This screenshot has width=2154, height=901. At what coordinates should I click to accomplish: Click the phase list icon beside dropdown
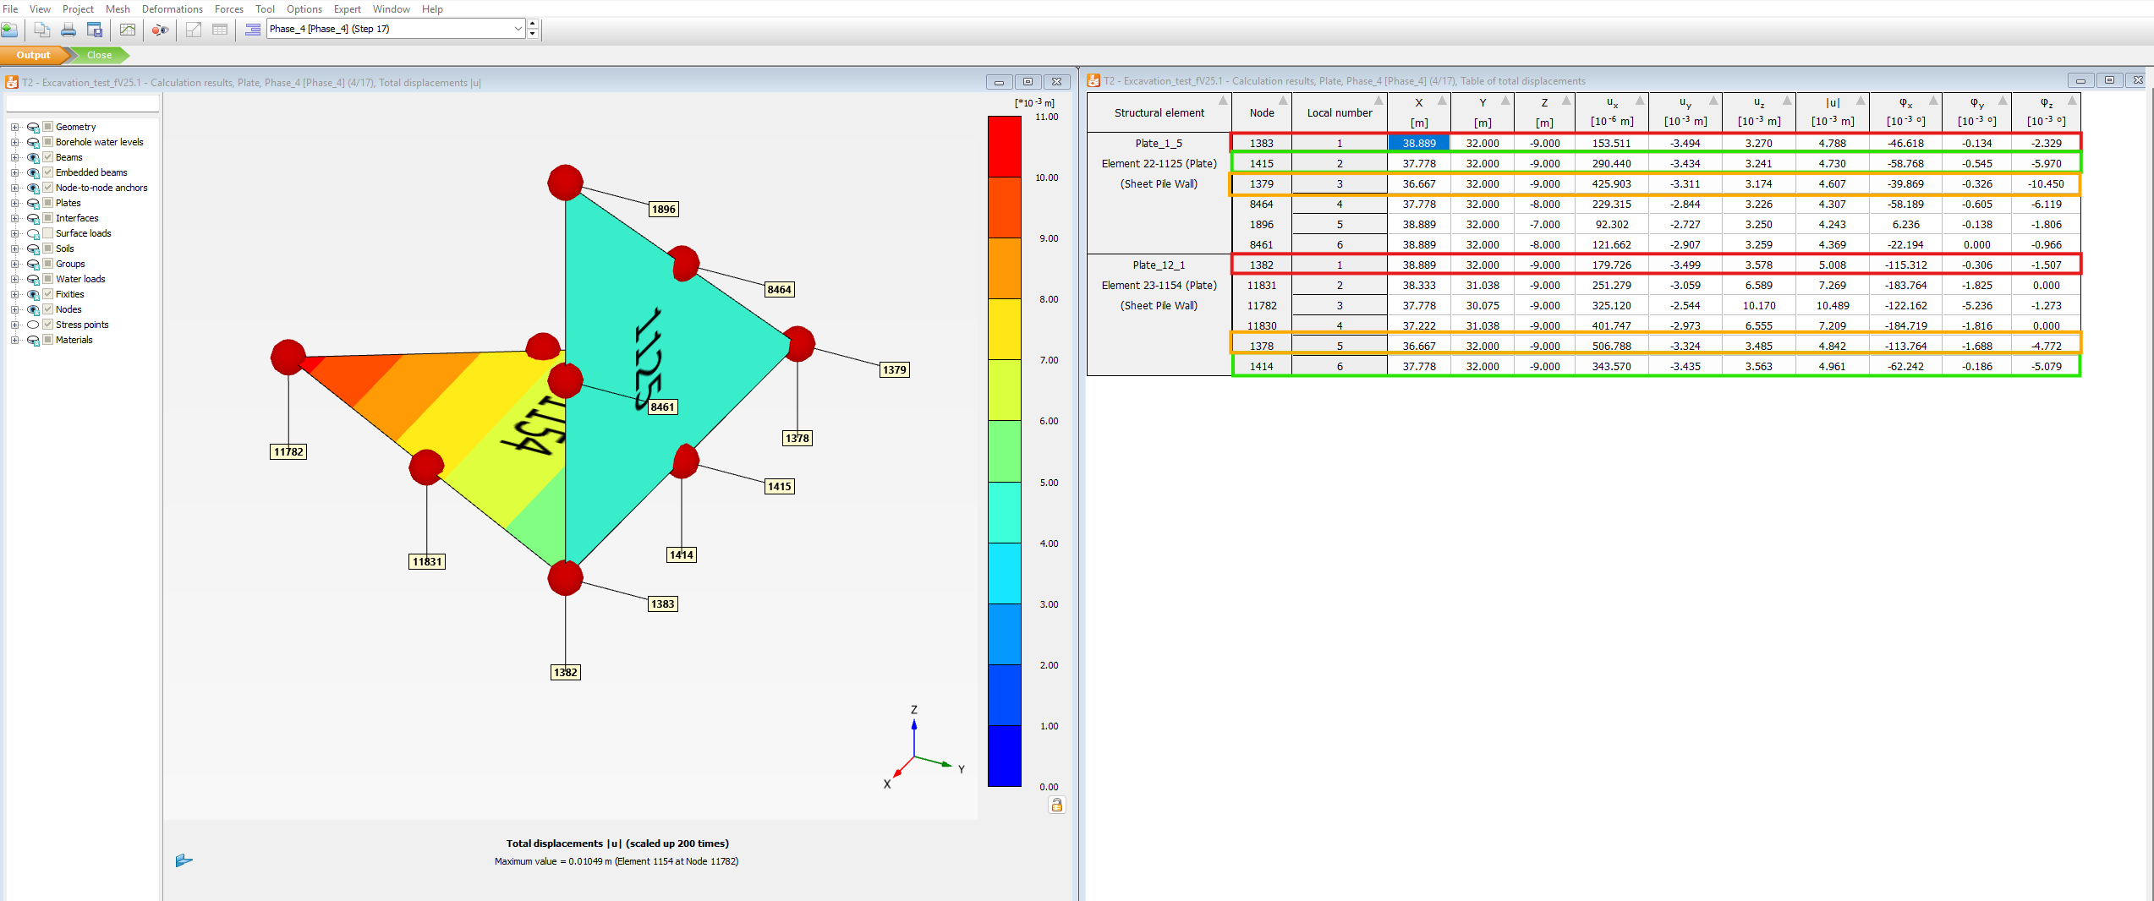click(x=252, y=30)
